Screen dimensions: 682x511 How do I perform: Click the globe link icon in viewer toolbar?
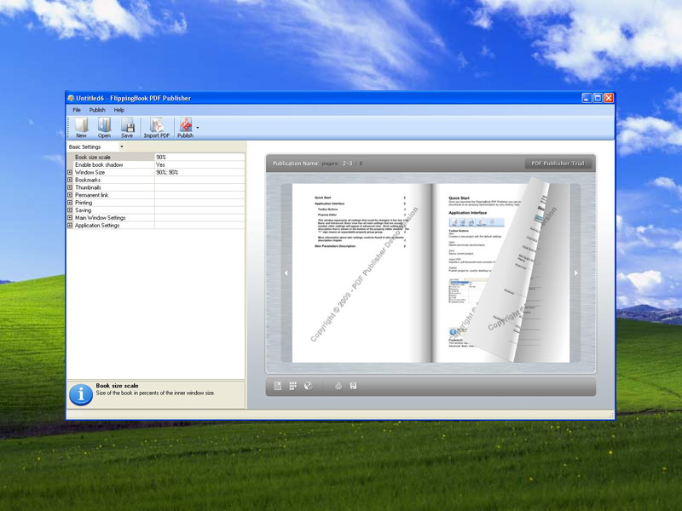(x=309, y=386)
